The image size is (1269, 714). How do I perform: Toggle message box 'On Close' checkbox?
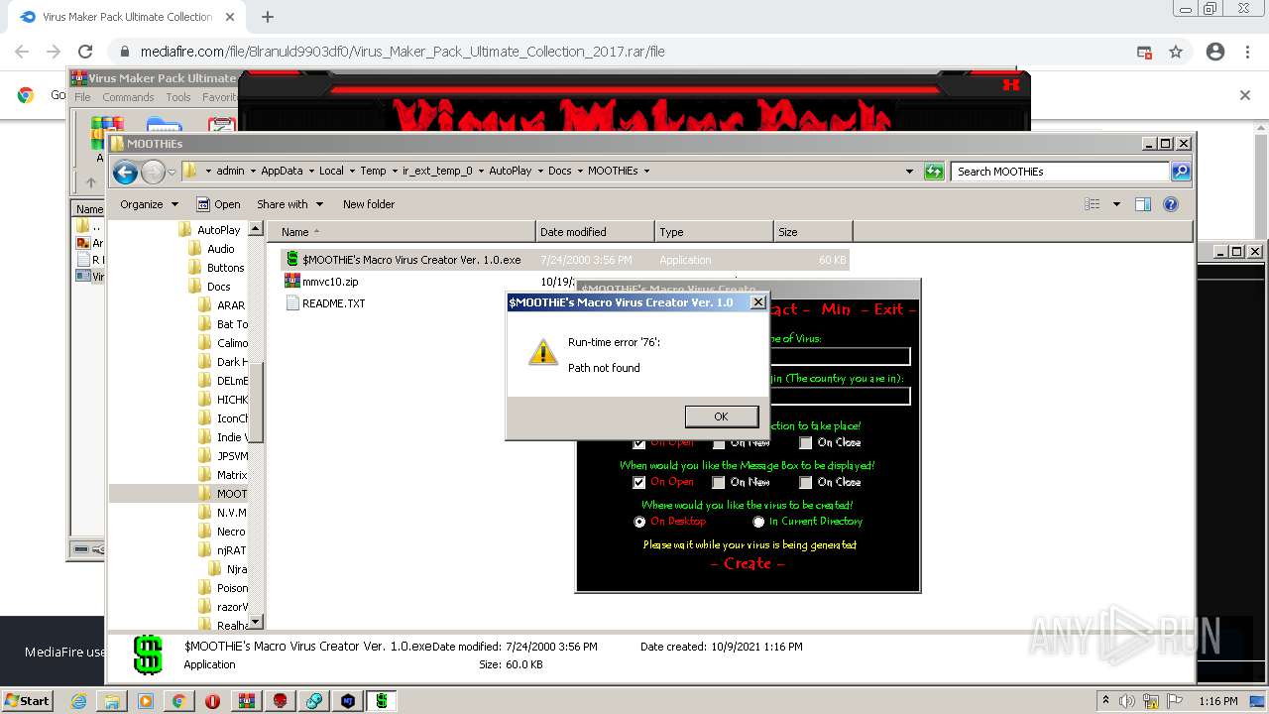click(x=806, y=483)
